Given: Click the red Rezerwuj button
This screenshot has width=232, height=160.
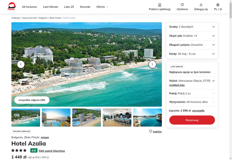Looking at the screenshot, I should click(192, 120).
